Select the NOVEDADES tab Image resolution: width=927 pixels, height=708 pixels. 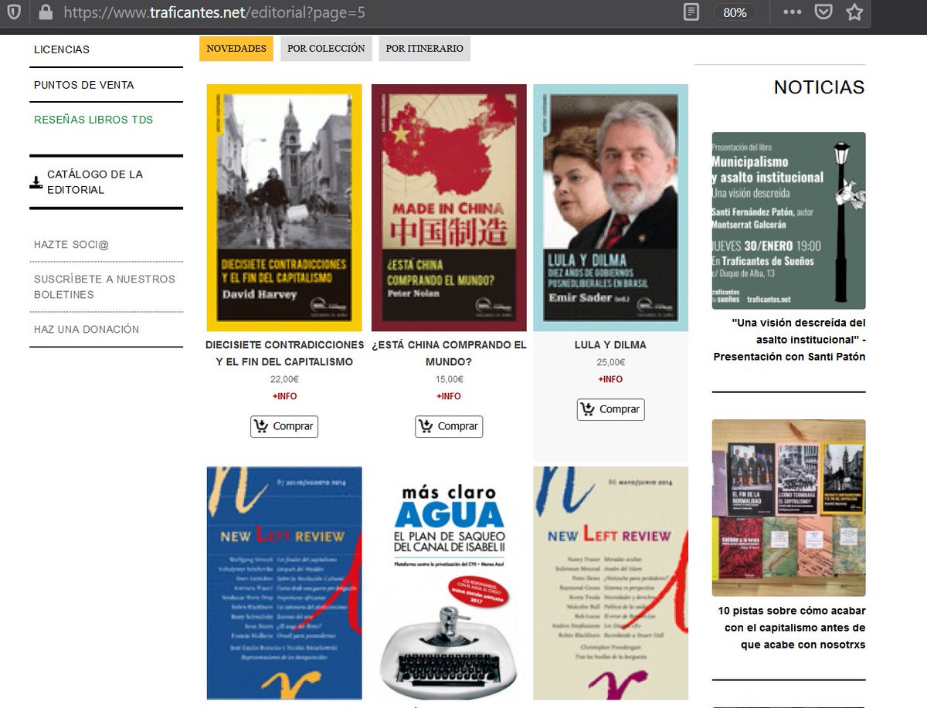click(236, 49)
